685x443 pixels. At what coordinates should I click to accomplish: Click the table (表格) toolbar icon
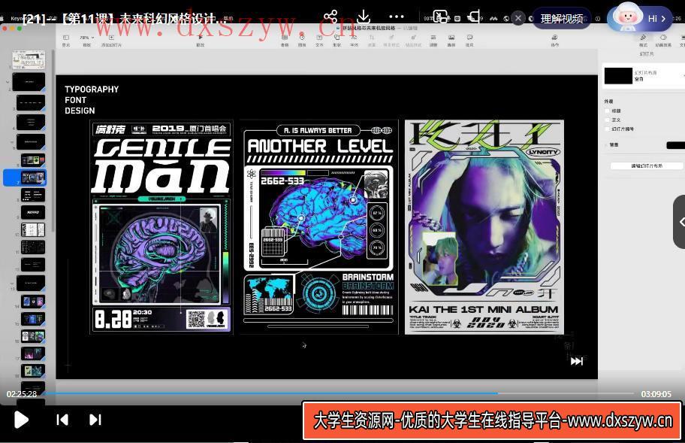coord(285,38)
